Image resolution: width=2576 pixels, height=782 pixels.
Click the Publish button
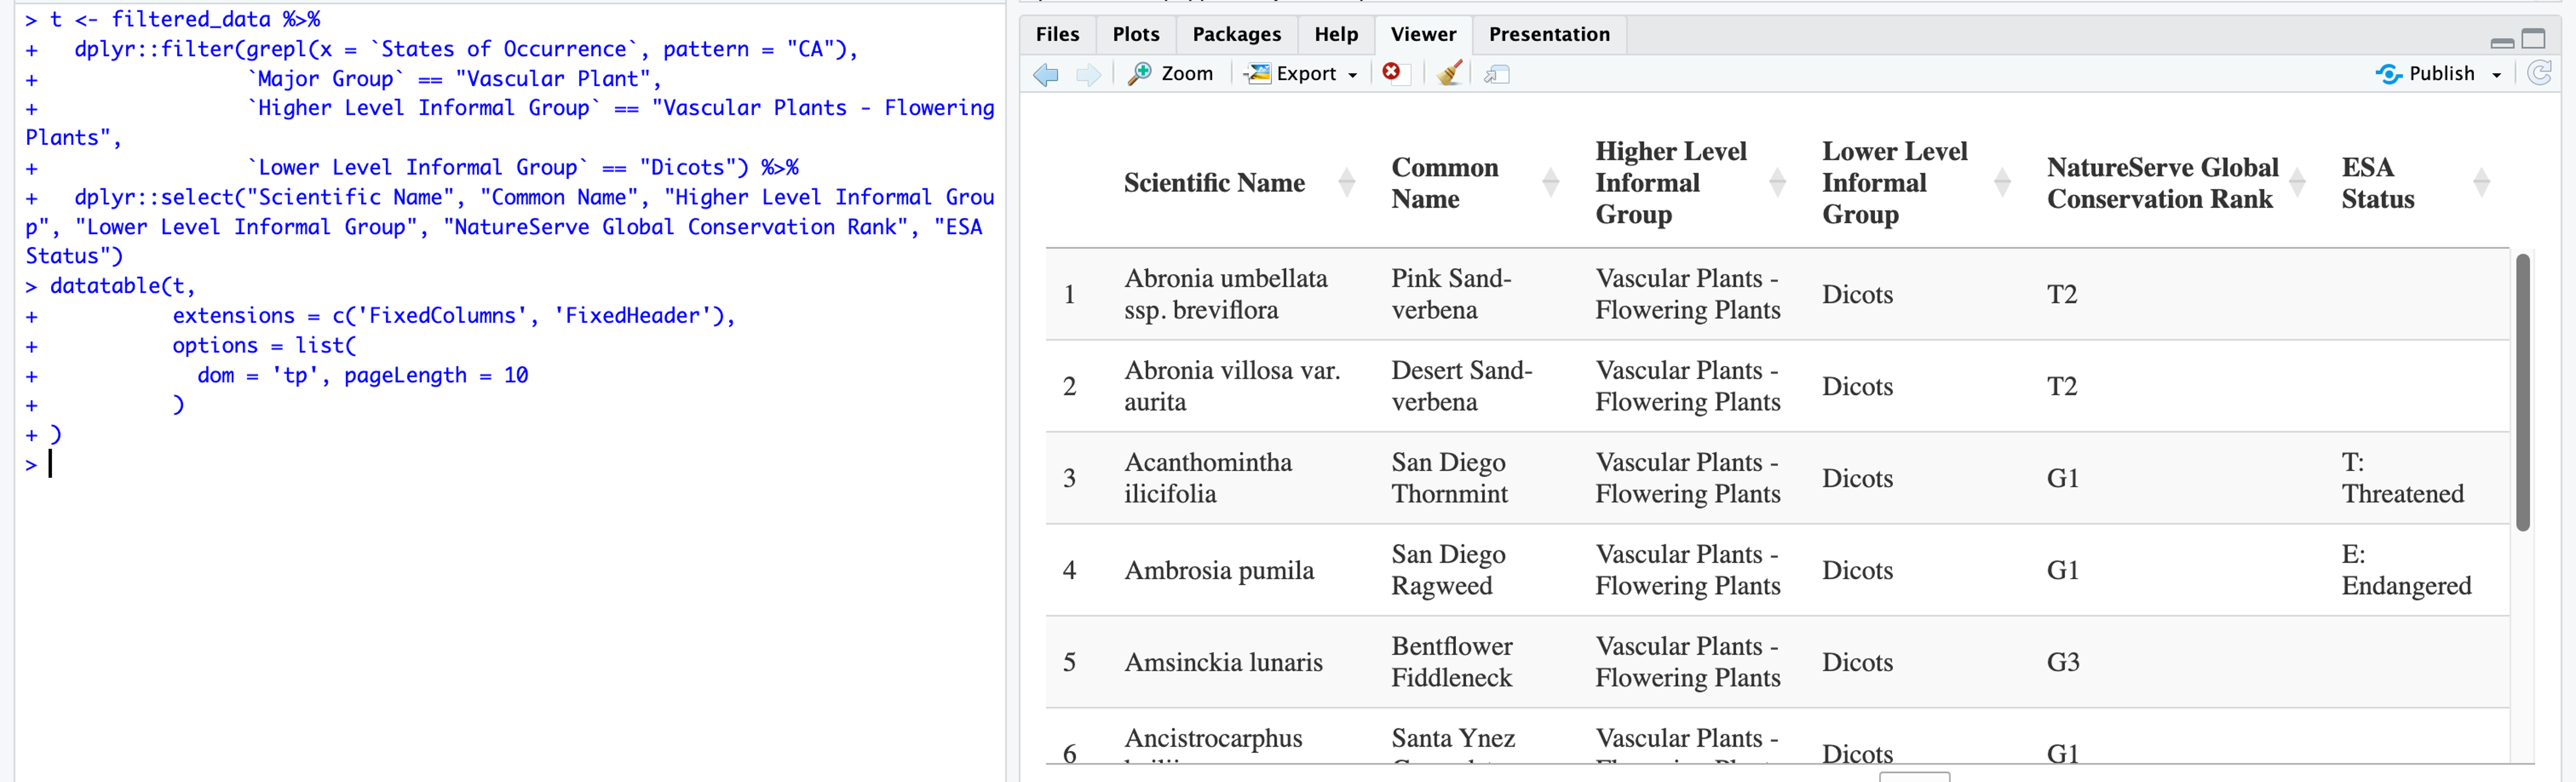[x=2425, y=74]
